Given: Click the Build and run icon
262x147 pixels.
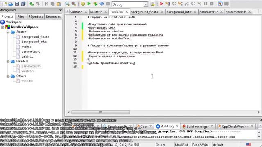Looking at the screenshot, I should (95, 4).
